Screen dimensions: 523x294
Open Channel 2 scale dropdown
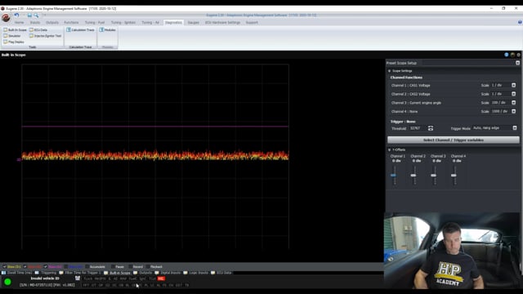[514, 94]
